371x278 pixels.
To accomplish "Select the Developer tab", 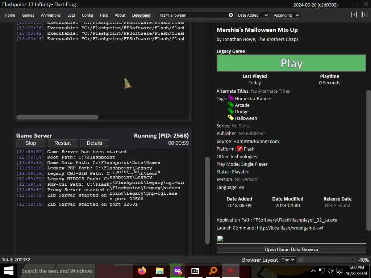I will tap(142, 15).
